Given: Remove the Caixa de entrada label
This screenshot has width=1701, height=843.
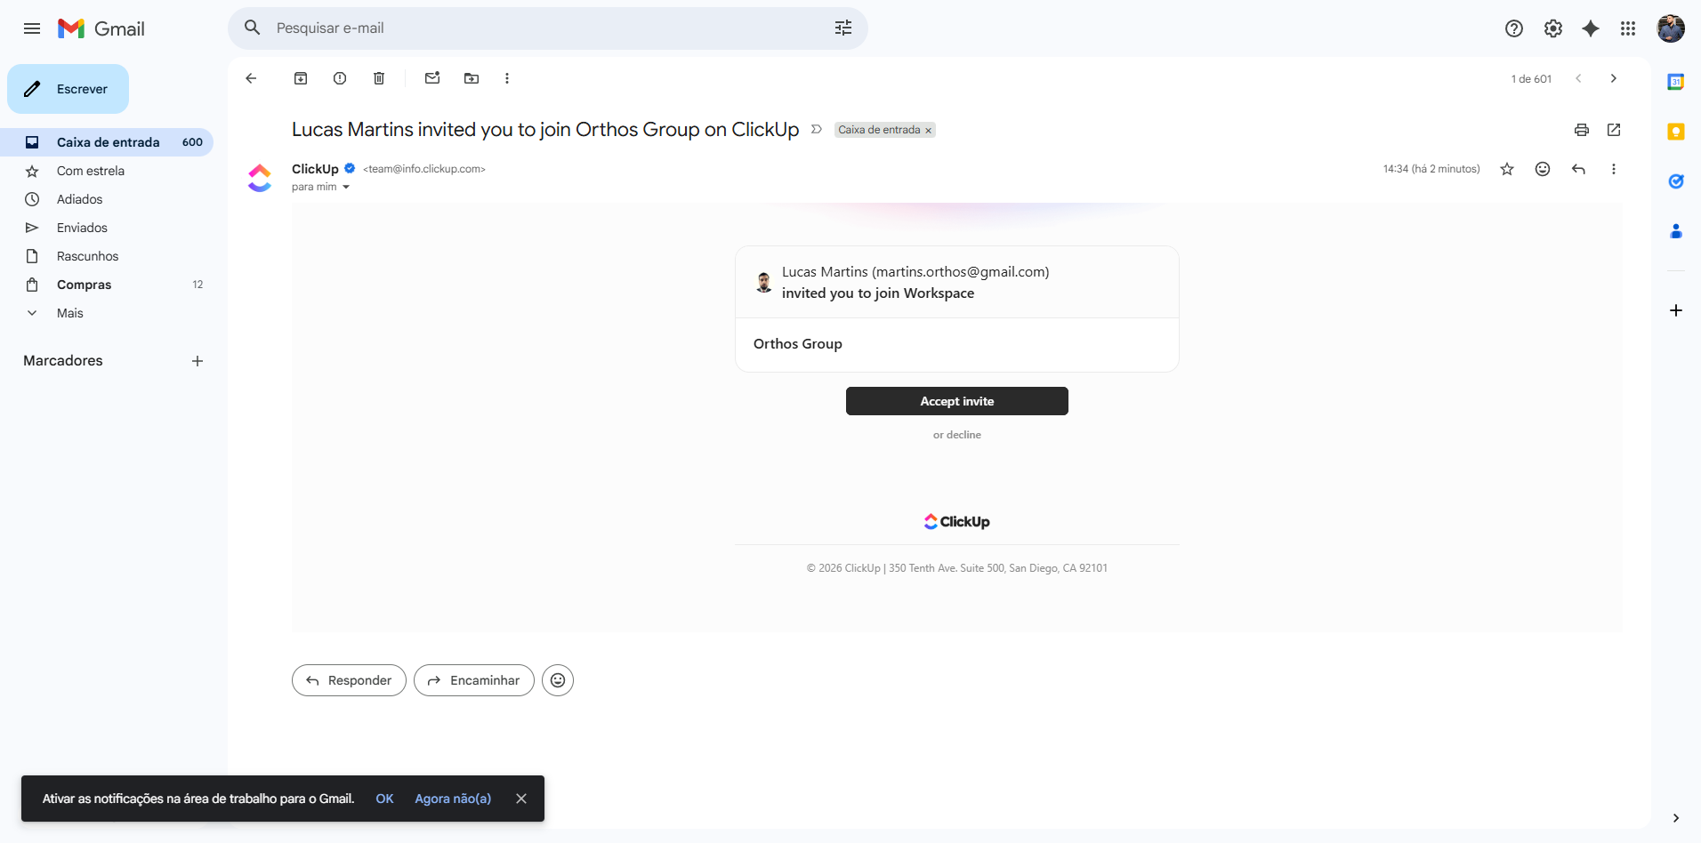Looking at the screenshot, I should click(928, 131).
